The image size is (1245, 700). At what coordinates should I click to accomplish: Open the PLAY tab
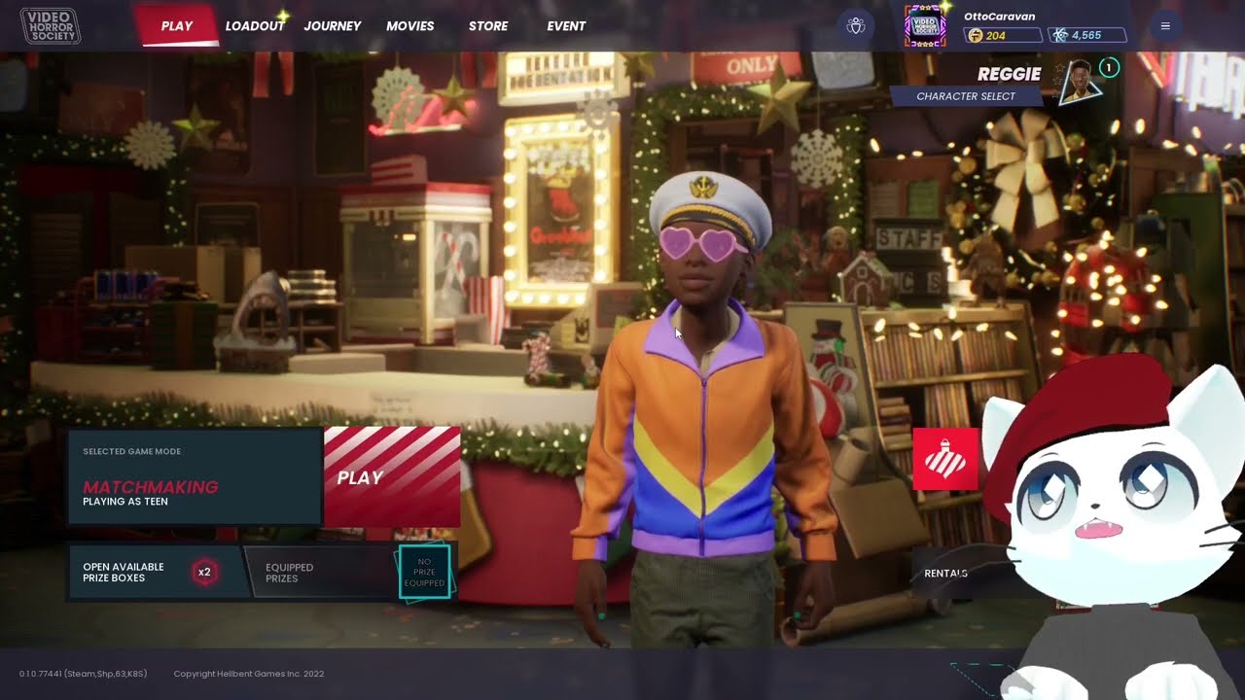[177, 26]
